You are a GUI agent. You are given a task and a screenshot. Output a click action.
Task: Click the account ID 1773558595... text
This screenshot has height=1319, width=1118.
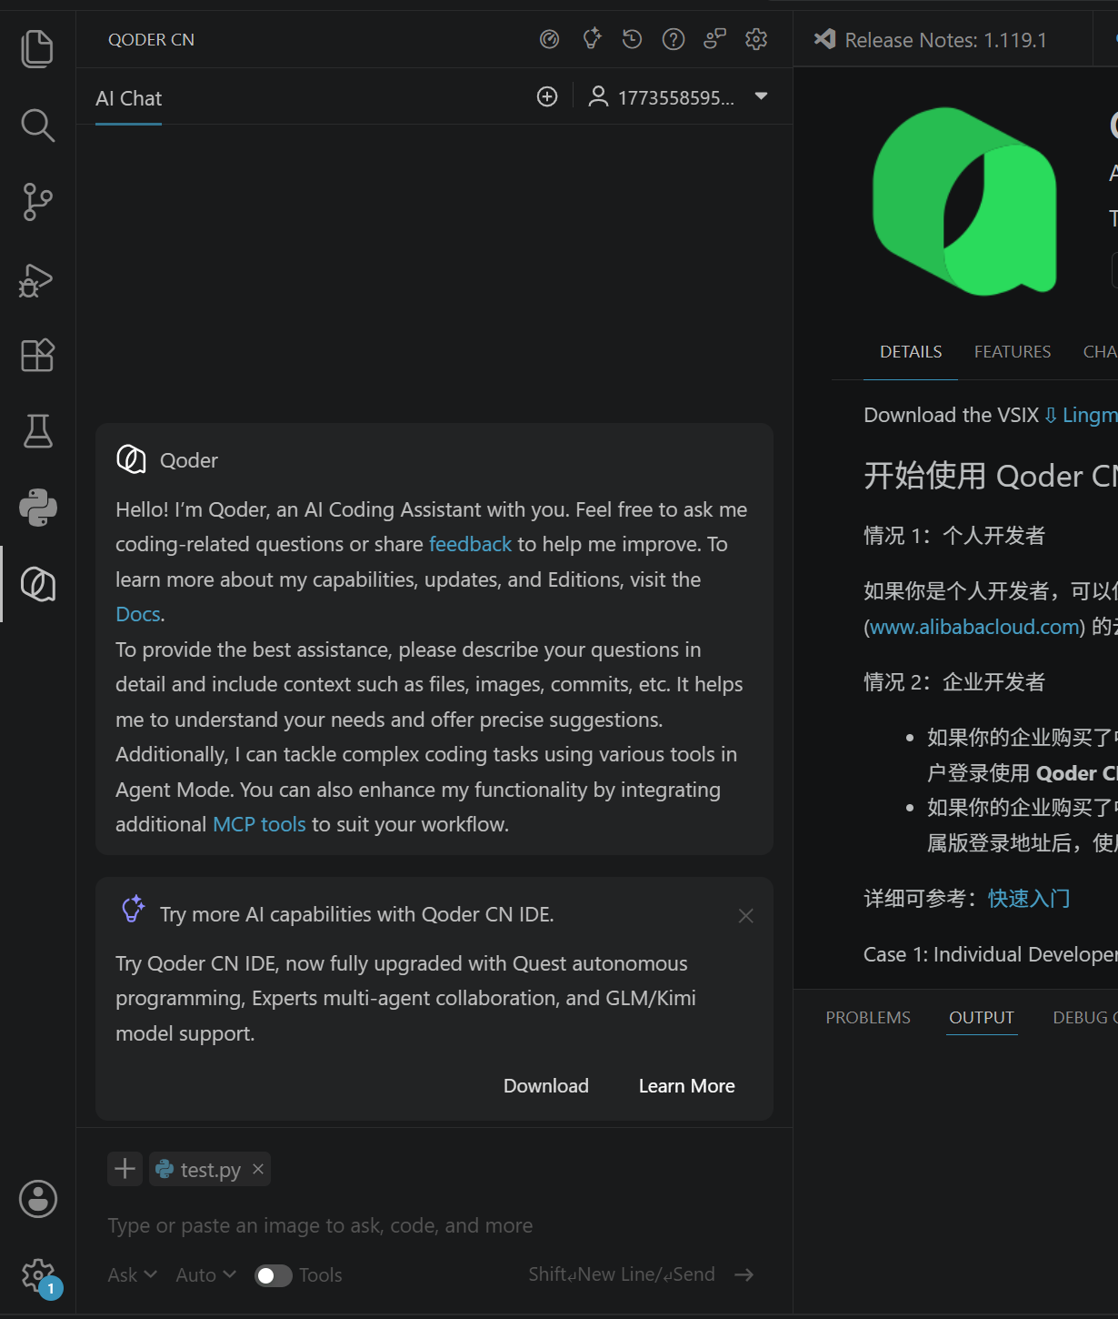coord(675,97)
